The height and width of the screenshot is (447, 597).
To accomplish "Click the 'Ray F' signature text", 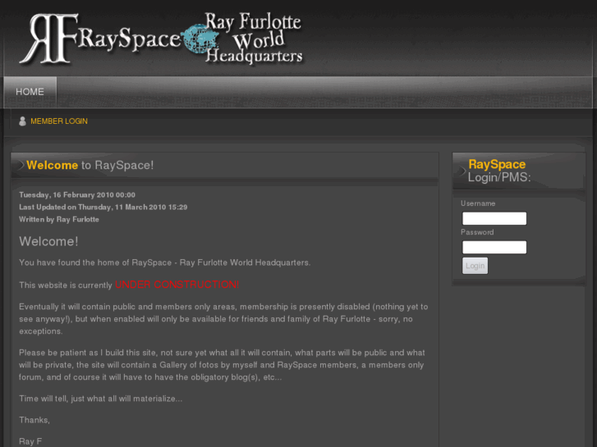I will 30,441.
